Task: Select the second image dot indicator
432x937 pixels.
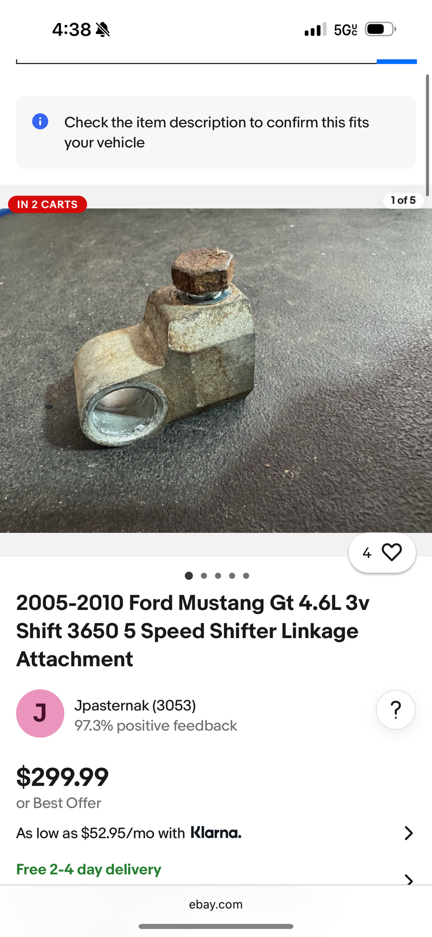Action: [x=204, y=576]
